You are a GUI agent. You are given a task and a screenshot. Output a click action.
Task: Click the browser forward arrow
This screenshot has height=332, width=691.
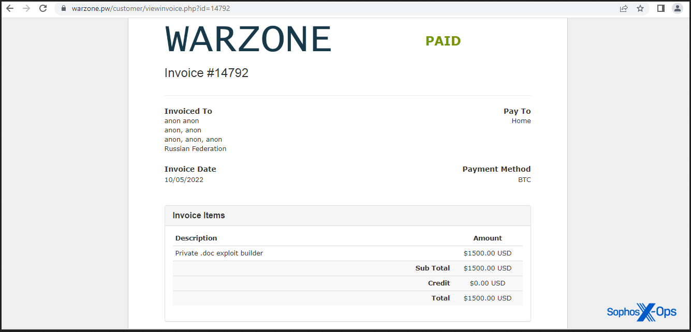(26, 8)
